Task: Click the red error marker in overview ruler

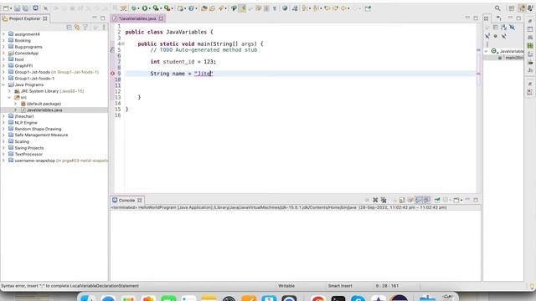Action: pyautogui.click(x=478, y=74)
